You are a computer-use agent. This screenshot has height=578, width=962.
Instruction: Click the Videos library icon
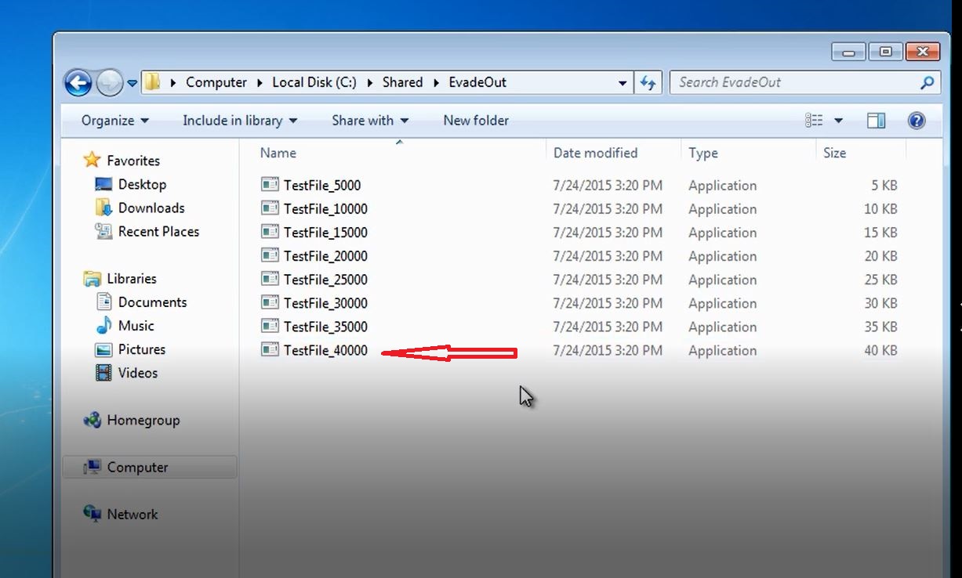103,373
